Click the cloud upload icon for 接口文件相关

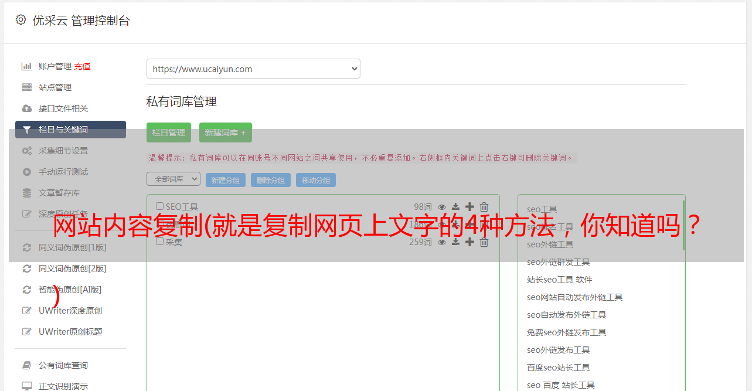pyautogui.click(x=26, y=108)
